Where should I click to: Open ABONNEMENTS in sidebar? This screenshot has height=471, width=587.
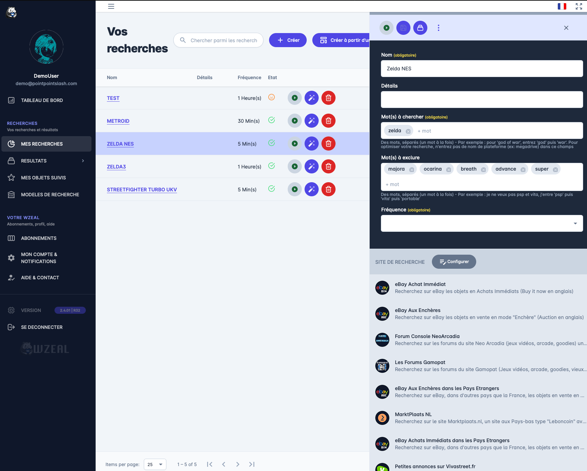click(x=46, y=238)
